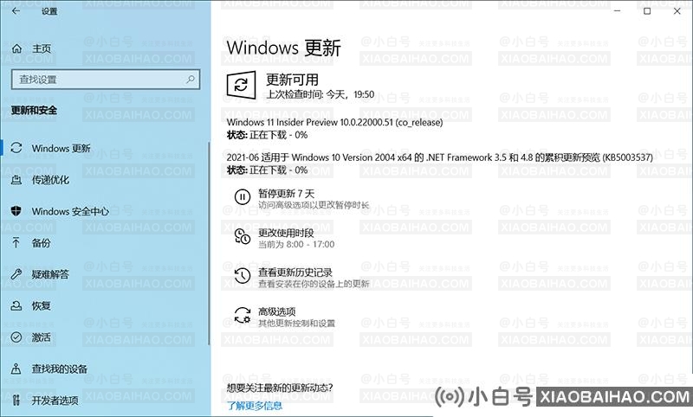Click the history icon for 查看更新历史记录

(243, 276)
